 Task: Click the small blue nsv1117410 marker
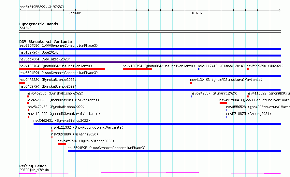point(199,69)
